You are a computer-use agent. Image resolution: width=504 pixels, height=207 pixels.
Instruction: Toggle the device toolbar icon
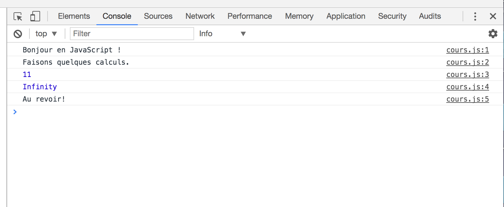[35, 16]
